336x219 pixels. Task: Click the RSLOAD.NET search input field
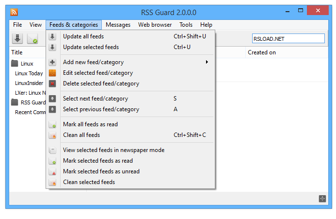pyautogui.click(x=288, y=39)
